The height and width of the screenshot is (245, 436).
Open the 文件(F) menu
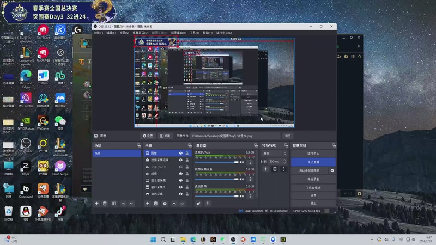tap(98, 33)
